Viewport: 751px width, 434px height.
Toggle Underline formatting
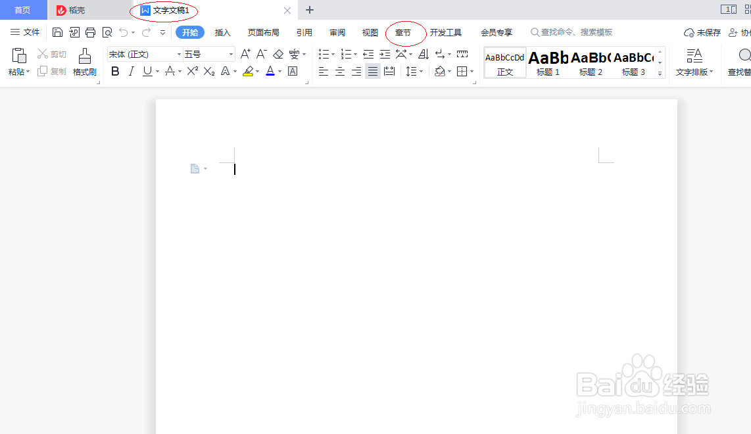[147, 72]
